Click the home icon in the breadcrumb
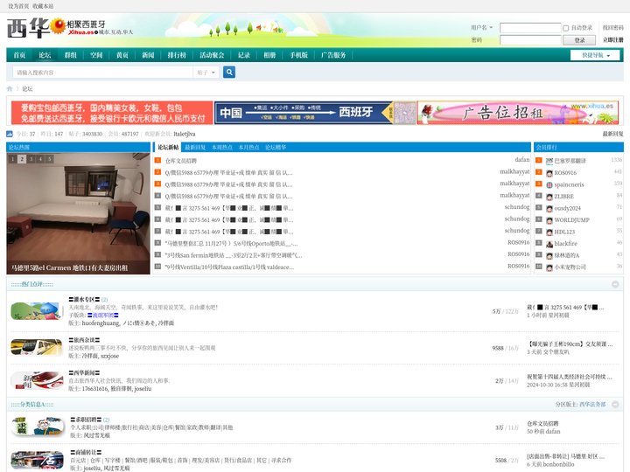This screenshot has height=472, width=630. (x=10, y=88)
